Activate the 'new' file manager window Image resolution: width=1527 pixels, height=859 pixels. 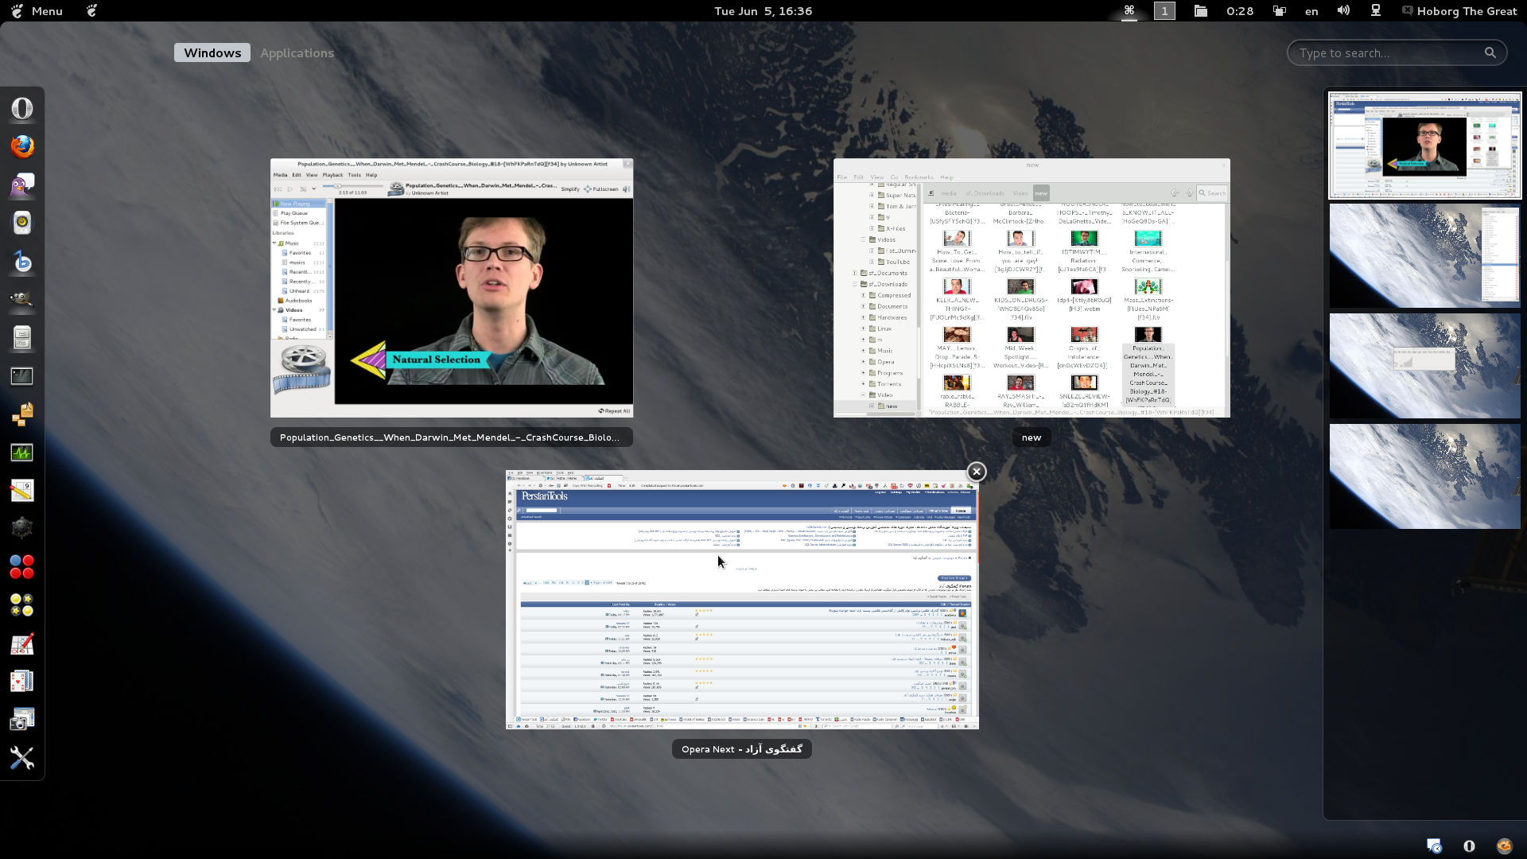[x=1032, y=288]
